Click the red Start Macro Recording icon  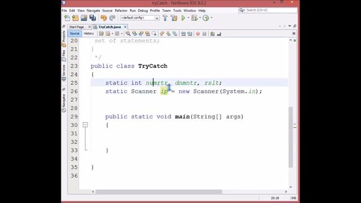tap(198, 34)
